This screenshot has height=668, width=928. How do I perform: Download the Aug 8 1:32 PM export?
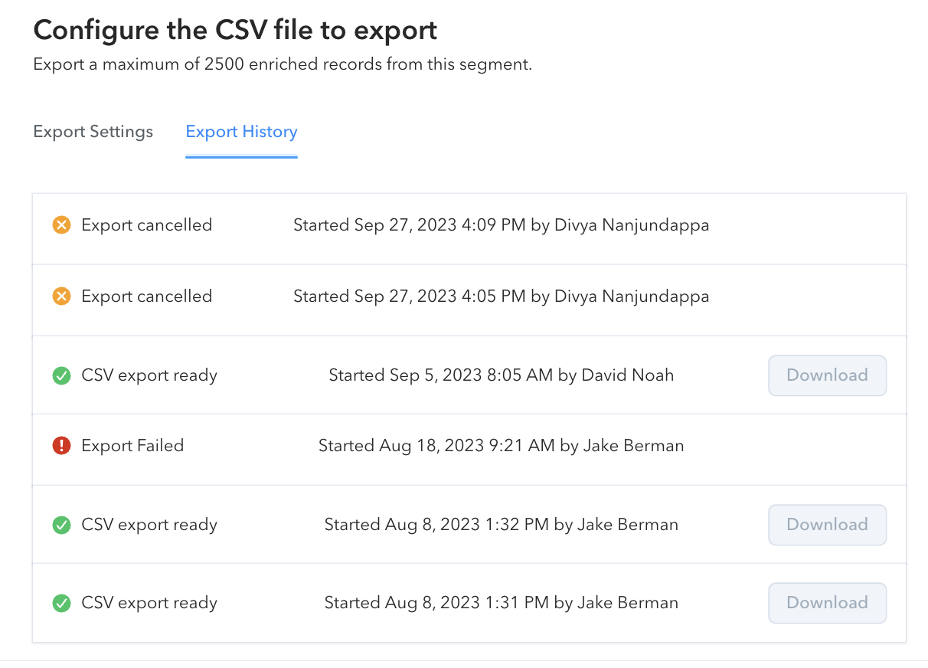pyautogui.click(x=827, y=525)
